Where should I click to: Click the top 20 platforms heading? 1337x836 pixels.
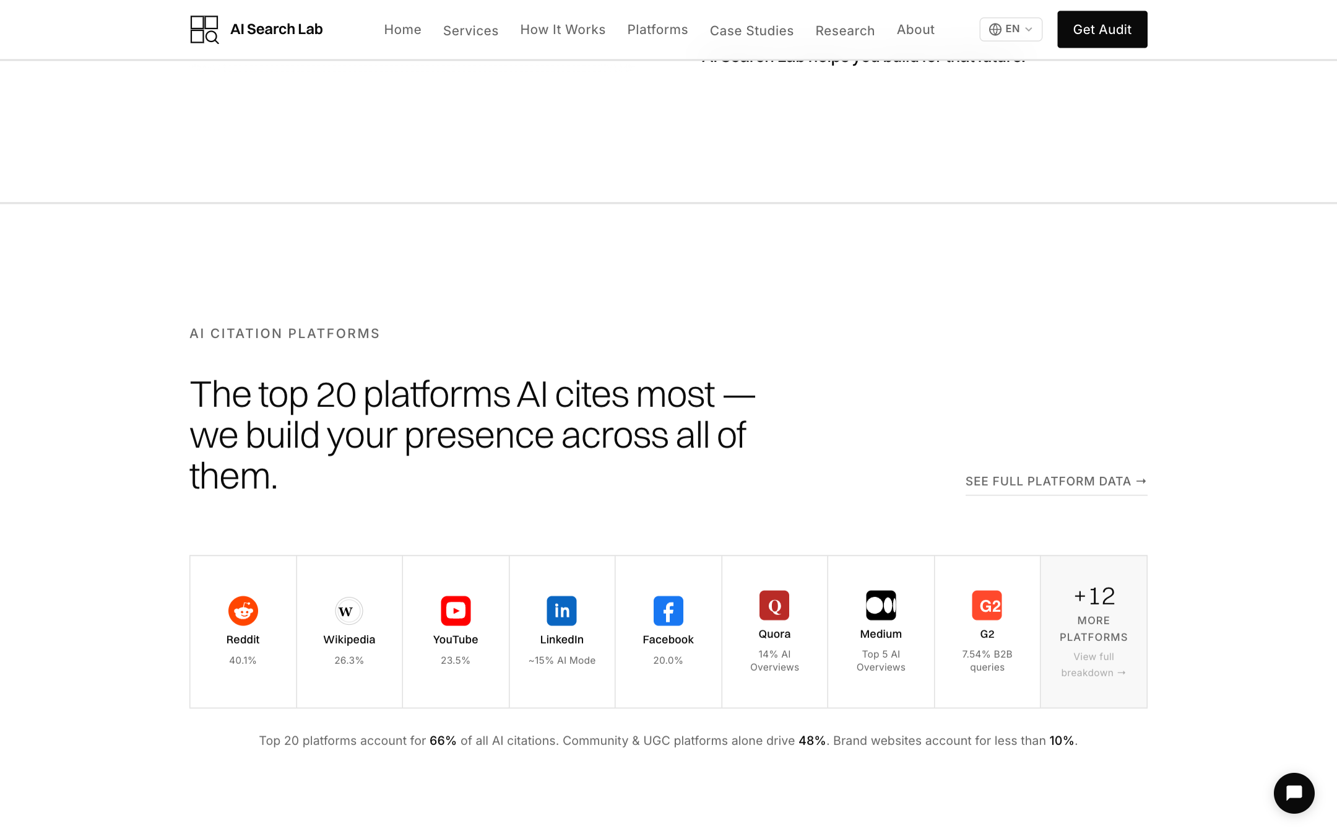coord(472,435)
